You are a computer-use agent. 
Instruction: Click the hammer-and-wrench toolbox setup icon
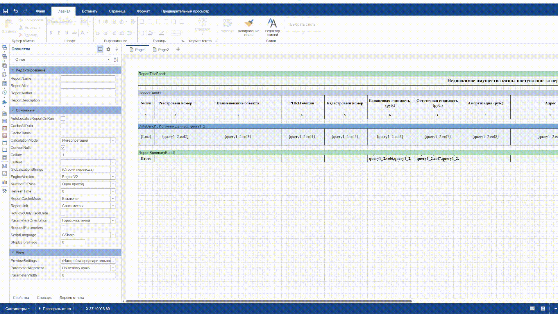(x=4, y=191)
